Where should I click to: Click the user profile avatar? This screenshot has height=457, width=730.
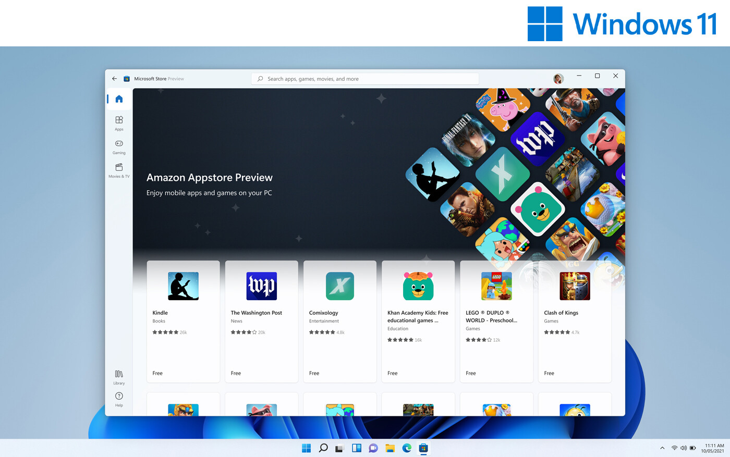coord(558,79)
